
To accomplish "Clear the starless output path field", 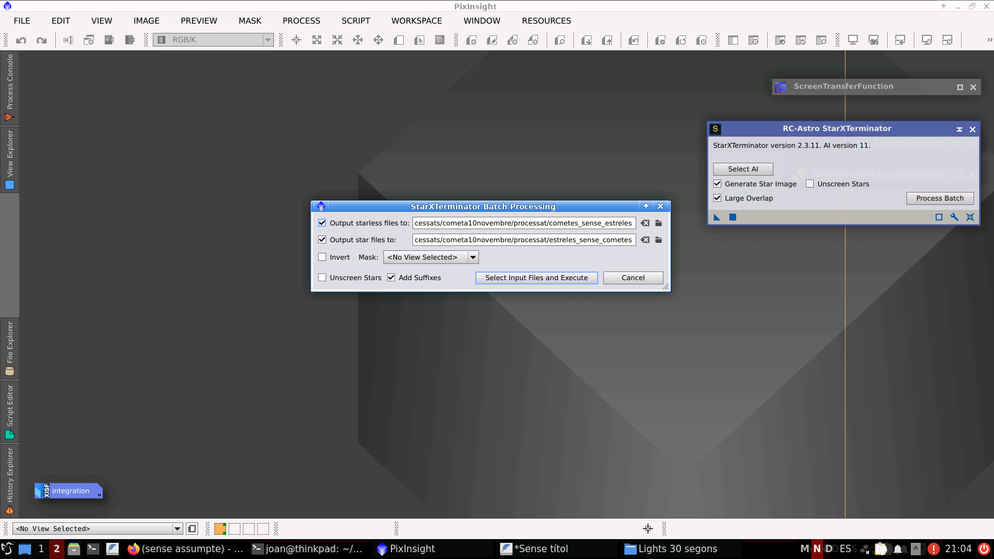I will 645,223.
